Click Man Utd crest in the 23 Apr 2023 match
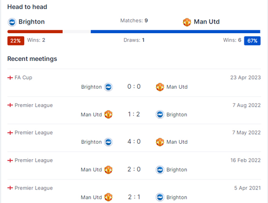Screen dimensions: 268x203 point(160,87)
